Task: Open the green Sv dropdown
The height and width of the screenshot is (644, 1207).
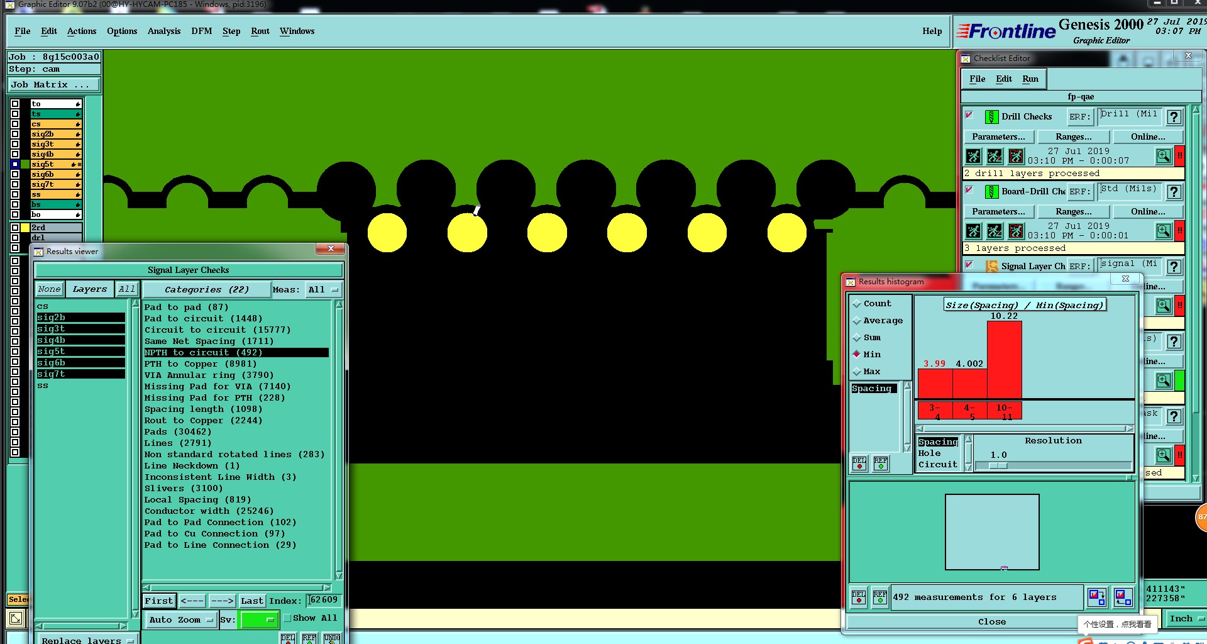Action: tap(259, 620)
